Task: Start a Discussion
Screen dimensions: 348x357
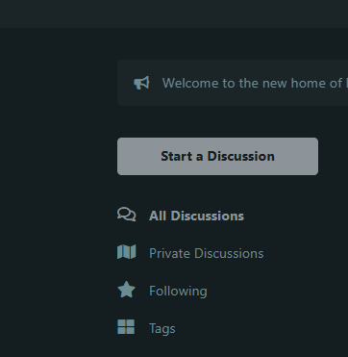Action: 217,156
